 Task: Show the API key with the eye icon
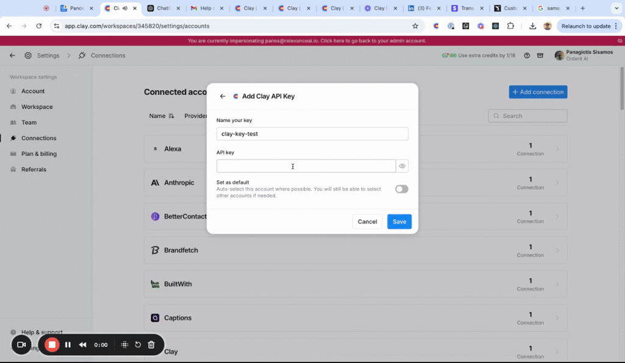click(x=402, y=166)
